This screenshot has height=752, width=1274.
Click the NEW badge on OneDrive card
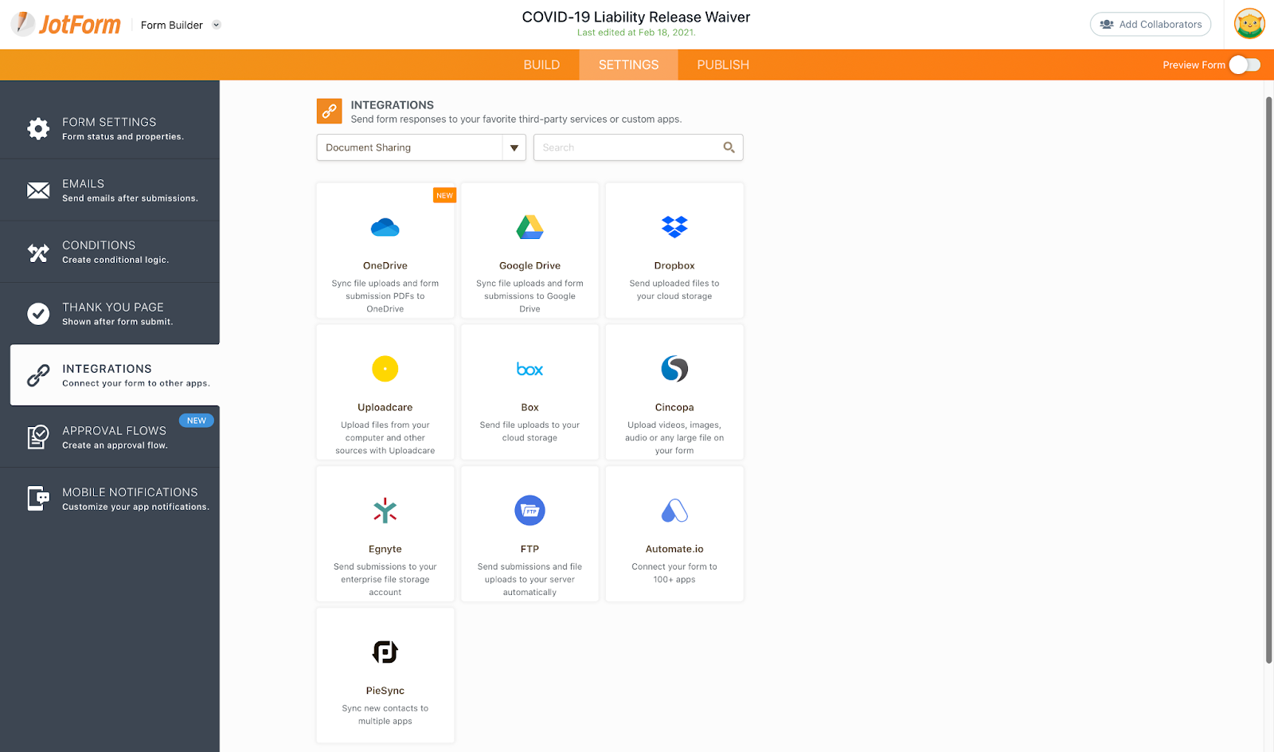coord(444,195)
